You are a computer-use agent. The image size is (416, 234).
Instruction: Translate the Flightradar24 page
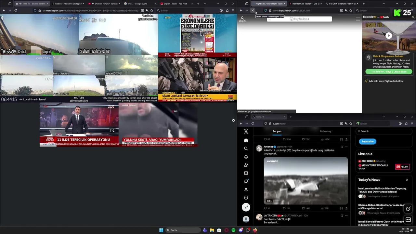346,10
